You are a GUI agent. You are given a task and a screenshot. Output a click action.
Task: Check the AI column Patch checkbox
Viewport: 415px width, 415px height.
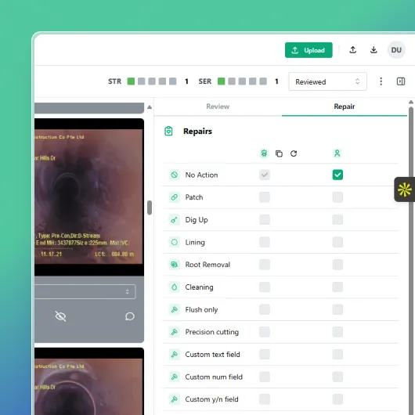[265, 197]
